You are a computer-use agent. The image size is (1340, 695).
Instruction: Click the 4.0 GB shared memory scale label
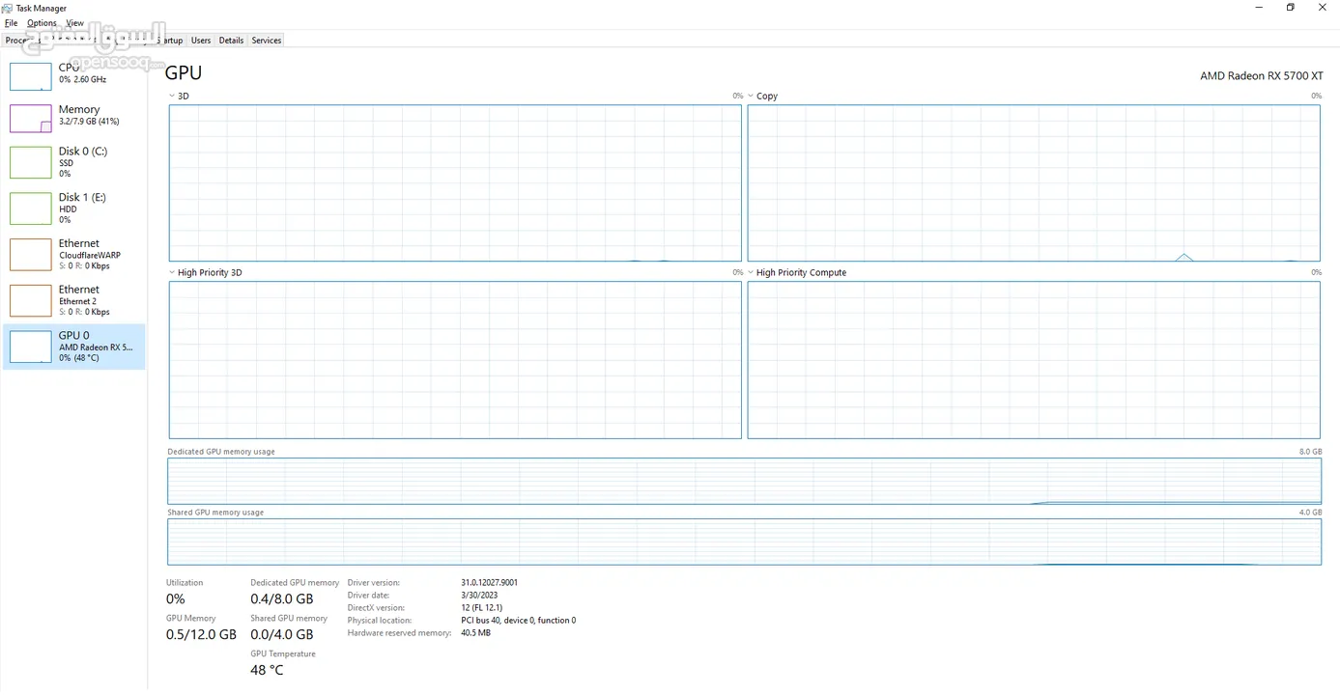1310,513
